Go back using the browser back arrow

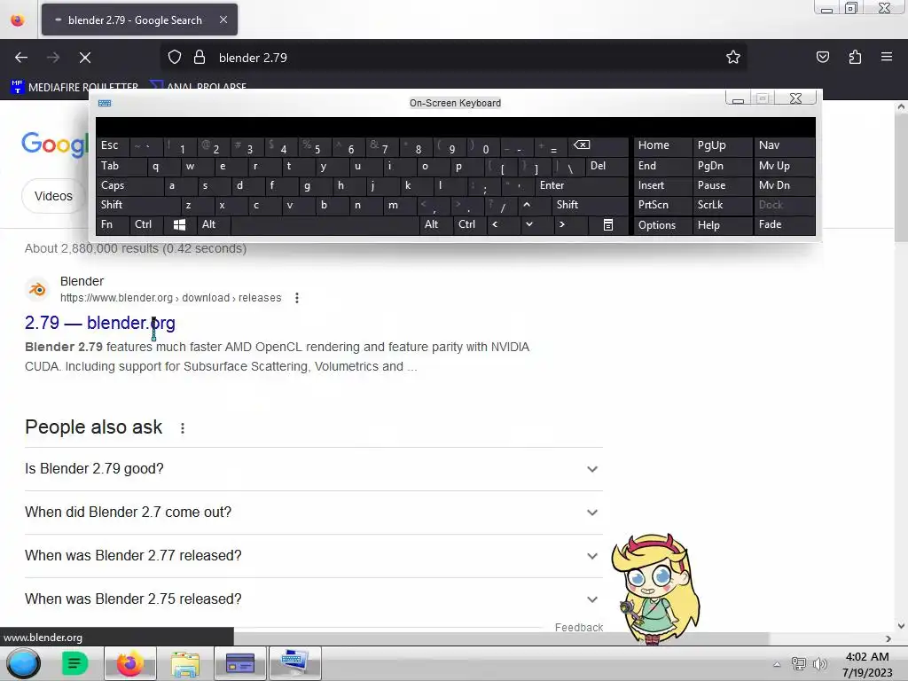(21, 58)
